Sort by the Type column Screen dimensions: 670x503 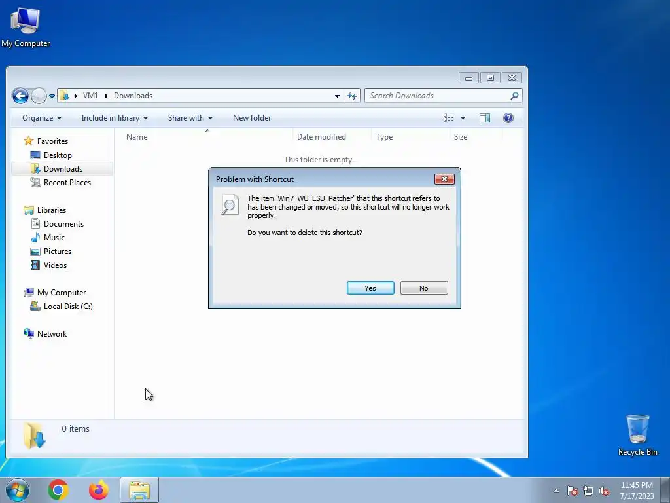click(x=410, y=136)
